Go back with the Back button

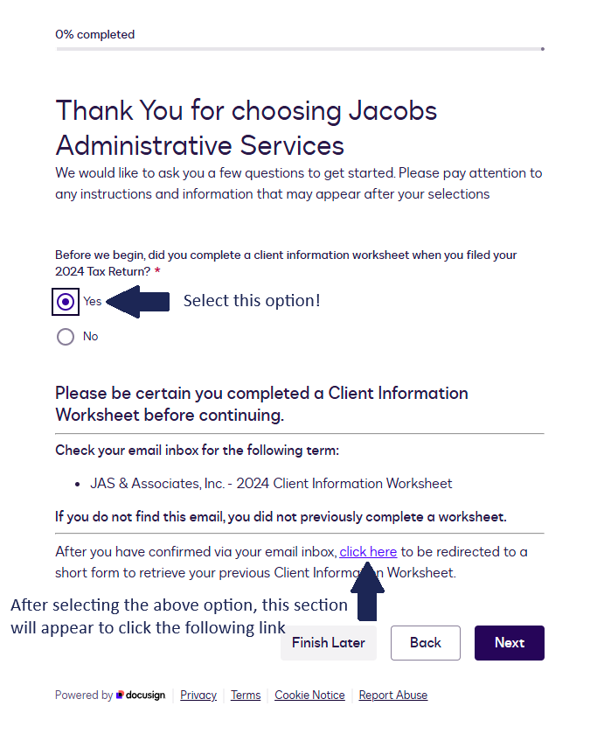click(425, 643)
